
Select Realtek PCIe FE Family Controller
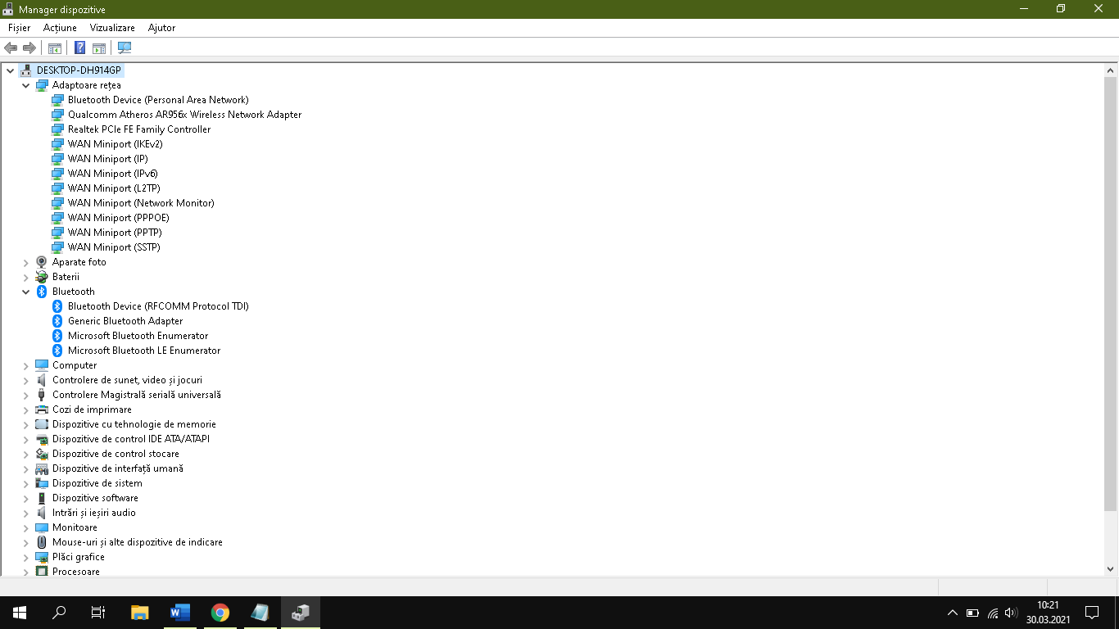pos(139,129)
